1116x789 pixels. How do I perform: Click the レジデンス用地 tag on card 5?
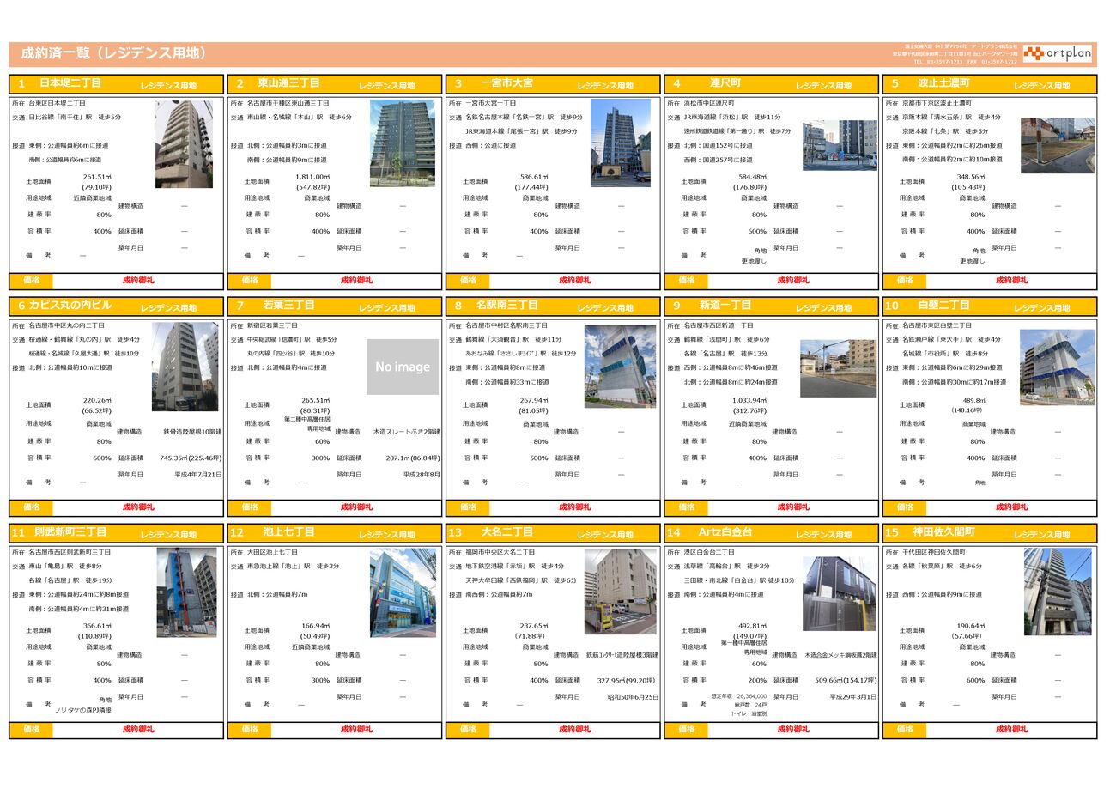point(1042,86)
